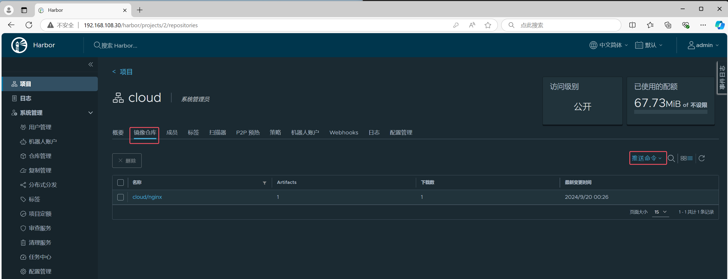
Task: Open a new browser tab
Action: (140, 10)
